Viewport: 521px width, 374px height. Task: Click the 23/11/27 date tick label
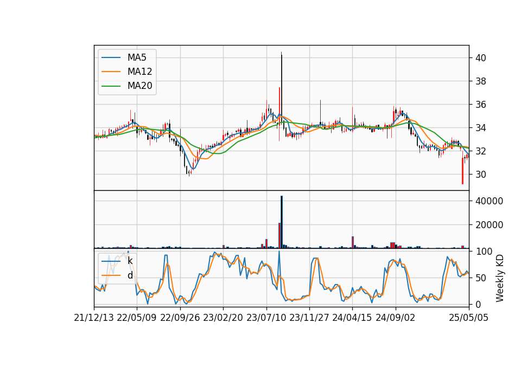[x=309, y=318]
